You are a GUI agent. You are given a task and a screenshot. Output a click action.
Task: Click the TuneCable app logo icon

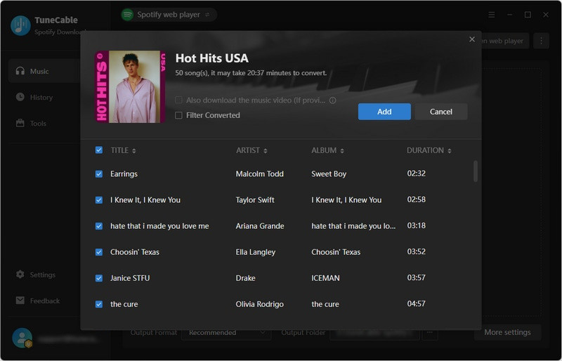pos(20,25)
